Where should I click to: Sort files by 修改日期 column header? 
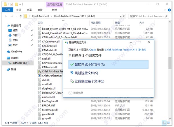point(95,23)
